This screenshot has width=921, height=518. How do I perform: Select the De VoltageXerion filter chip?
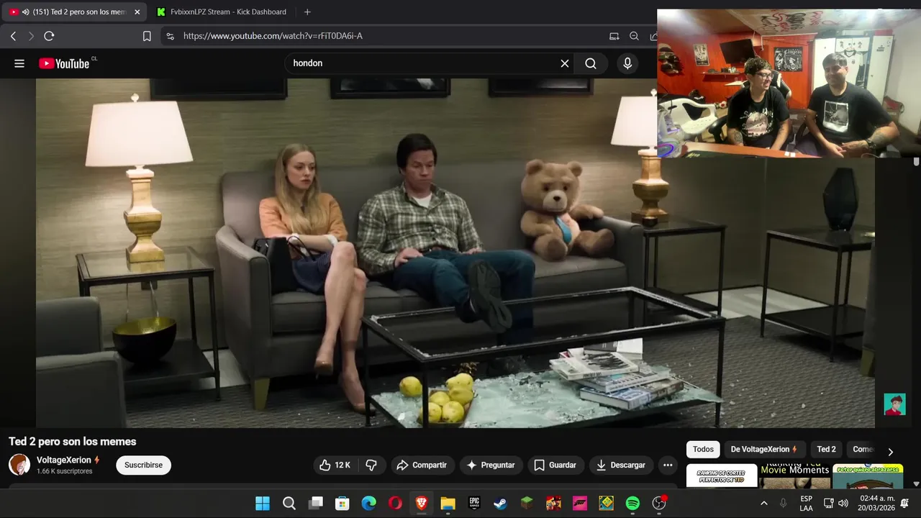click(763, 450)
